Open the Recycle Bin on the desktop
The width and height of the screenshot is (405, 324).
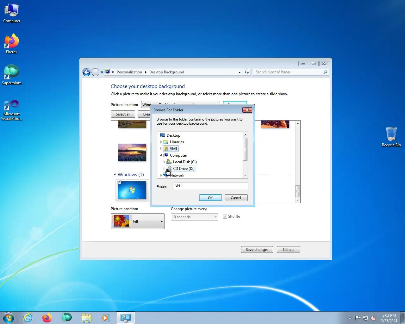point(391,137)
